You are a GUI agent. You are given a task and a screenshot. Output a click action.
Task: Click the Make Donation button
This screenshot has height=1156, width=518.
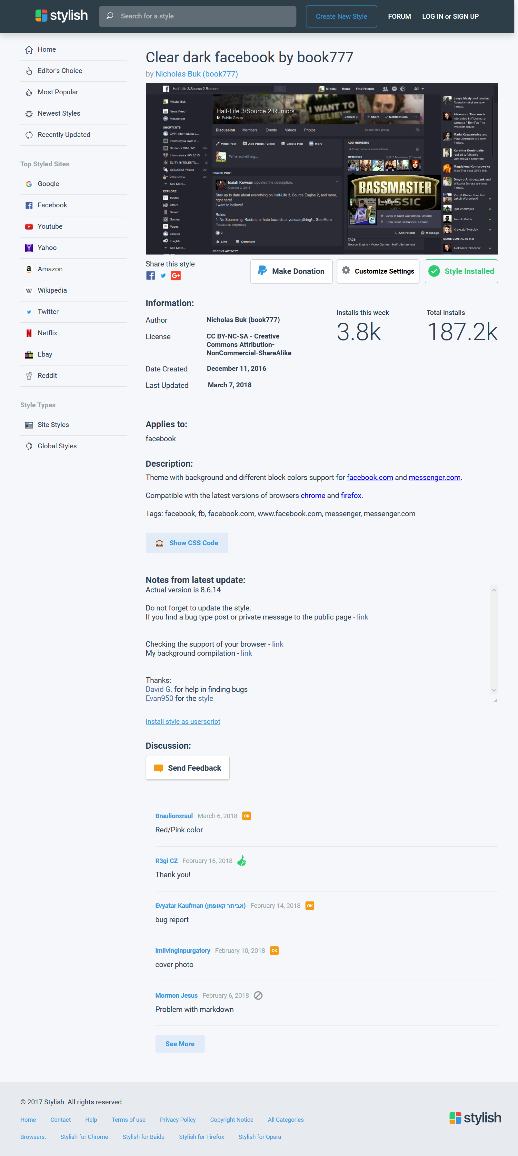[x=291, y=271]
